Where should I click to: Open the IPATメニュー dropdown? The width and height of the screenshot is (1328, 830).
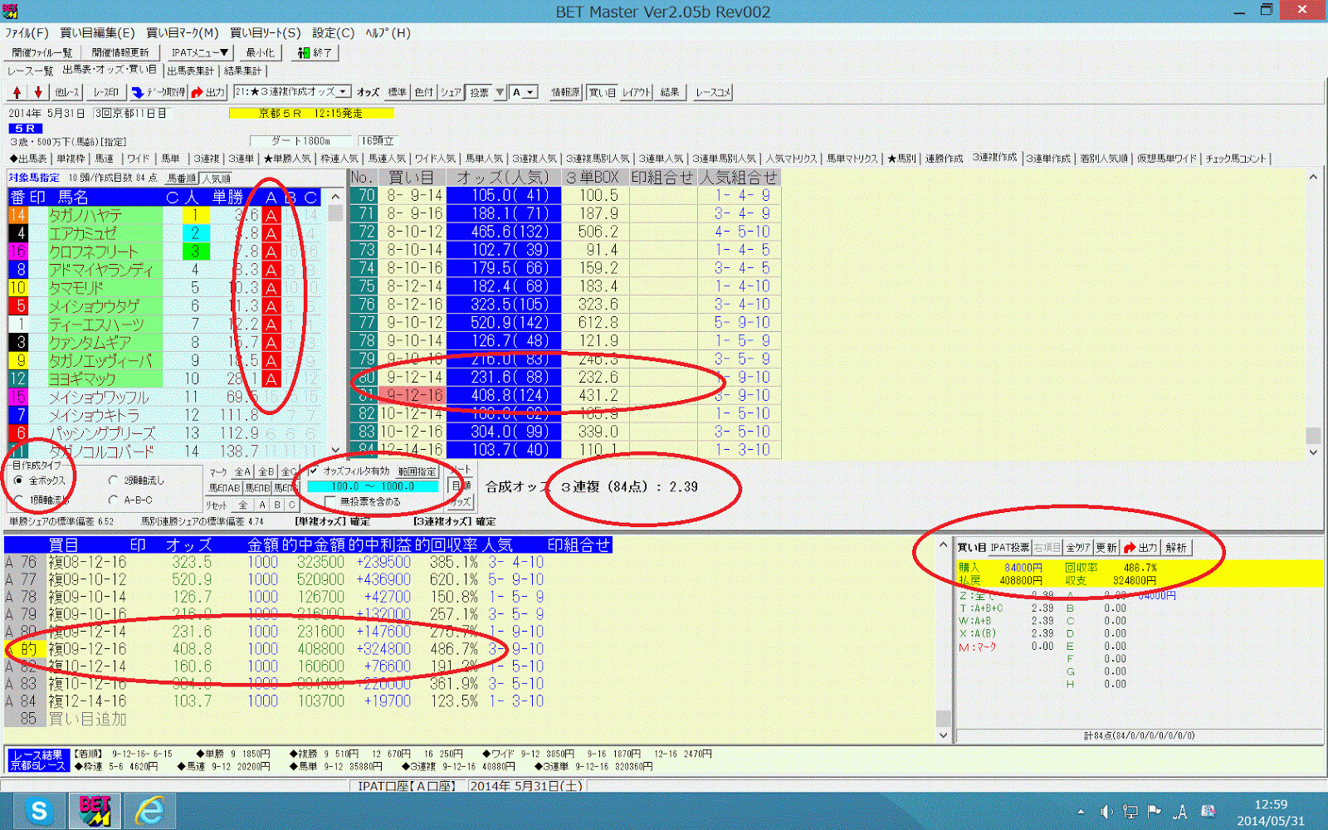click(199, 52)
